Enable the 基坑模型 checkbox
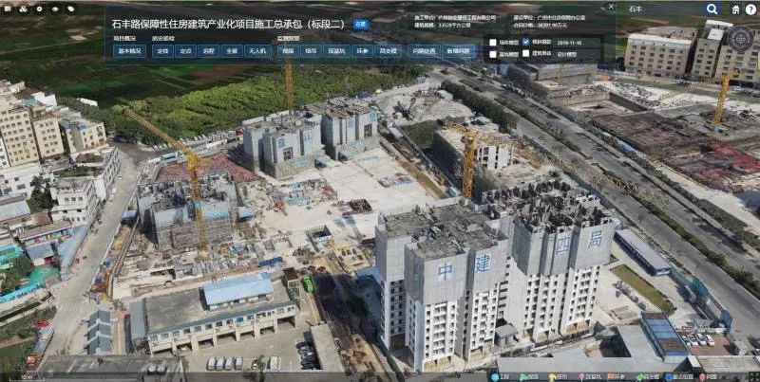The width and height of the screenshot is (760, 382). [x=491, y=54]
